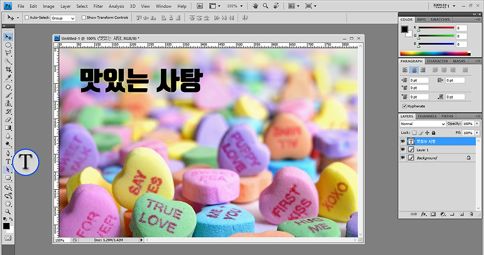Screen dimensions: 484x255
Task: Click the Hand tool in the top bar
Action: point(256,5)
